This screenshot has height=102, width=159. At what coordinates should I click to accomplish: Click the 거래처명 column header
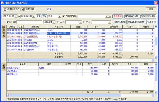coord(35,27)
